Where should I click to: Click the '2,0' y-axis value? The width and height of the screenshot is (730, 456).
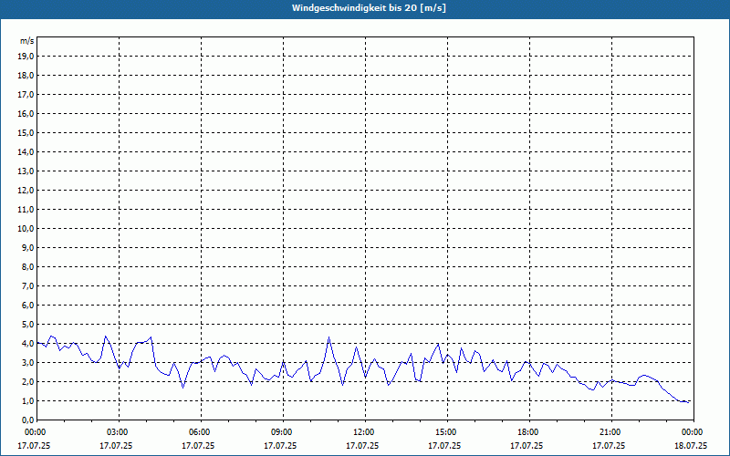click(x=28, y=381)
